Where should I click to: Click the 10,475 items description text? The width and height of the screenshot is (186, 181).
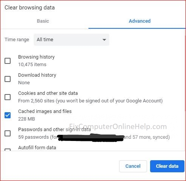(32, 65)
